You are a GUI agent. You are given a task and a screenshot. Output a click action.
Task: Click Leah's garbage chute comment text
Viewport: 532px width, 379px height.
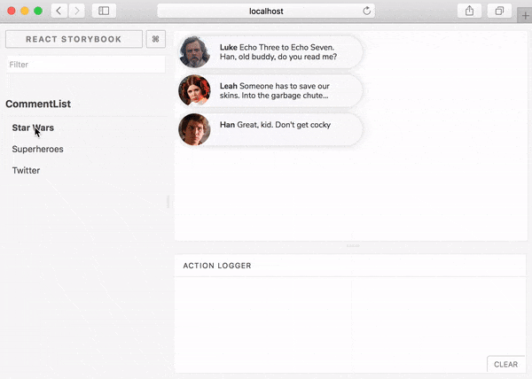[275, 90]
